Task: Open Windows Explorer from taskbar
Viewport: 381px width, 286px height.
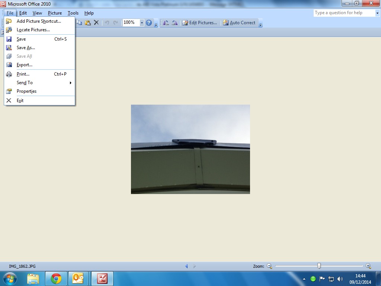Action: coord(33,279)
